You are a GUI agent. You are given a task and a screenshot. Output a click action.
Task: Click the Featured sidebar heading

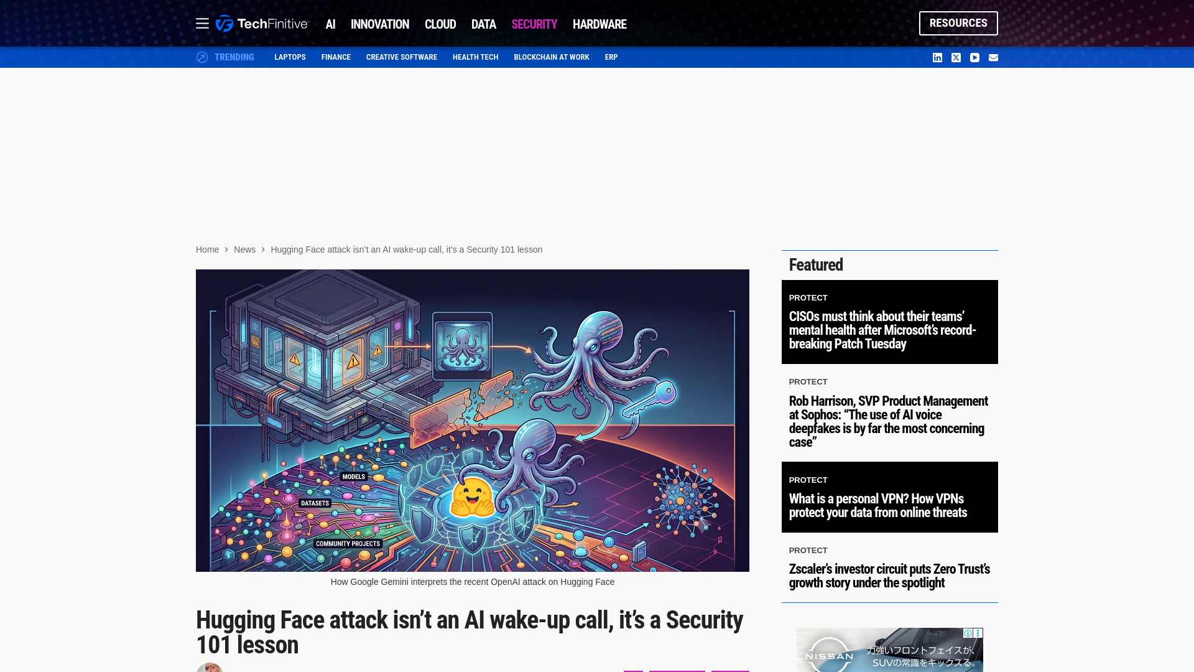(x=816, y=265)
